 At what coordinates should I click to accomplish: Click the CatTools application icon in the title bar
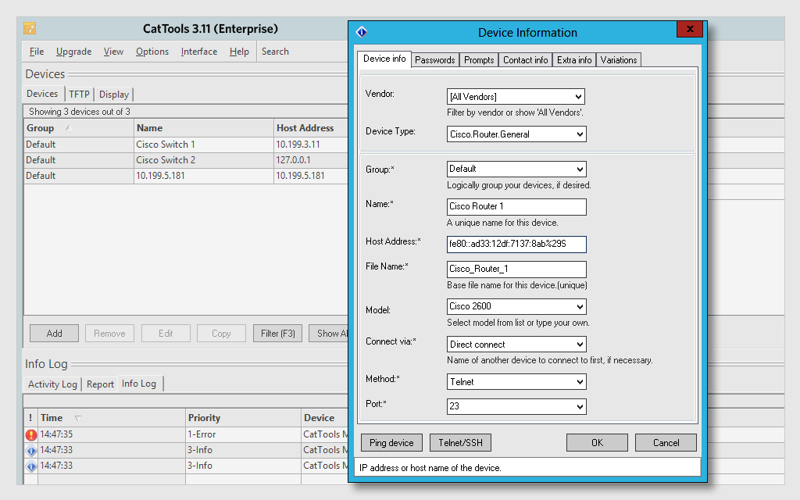tap(30, 28)
